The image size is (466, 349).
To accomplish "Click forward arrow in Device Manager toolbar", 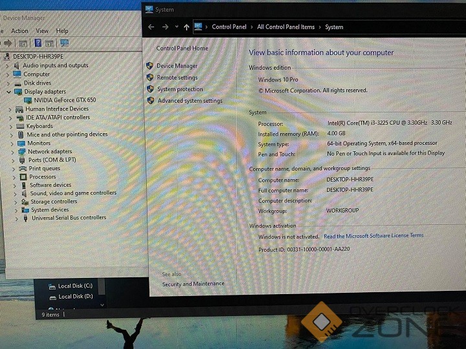I will pyautogui.click(x=8, y=43).
